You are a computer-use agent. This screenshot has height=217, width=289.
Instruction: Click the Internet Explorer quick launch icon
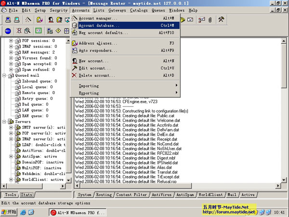point(23,212)
